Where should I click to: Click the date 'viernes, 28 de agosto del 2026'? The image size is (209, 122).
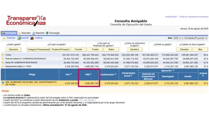(194, 29)
